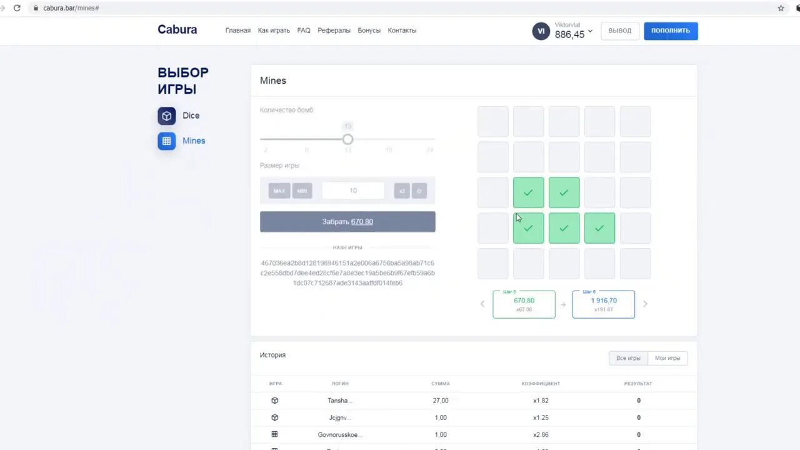The width and height of the screenshot is (800, 450).
Task: Click the game hash text
Action: coord(347,273)
